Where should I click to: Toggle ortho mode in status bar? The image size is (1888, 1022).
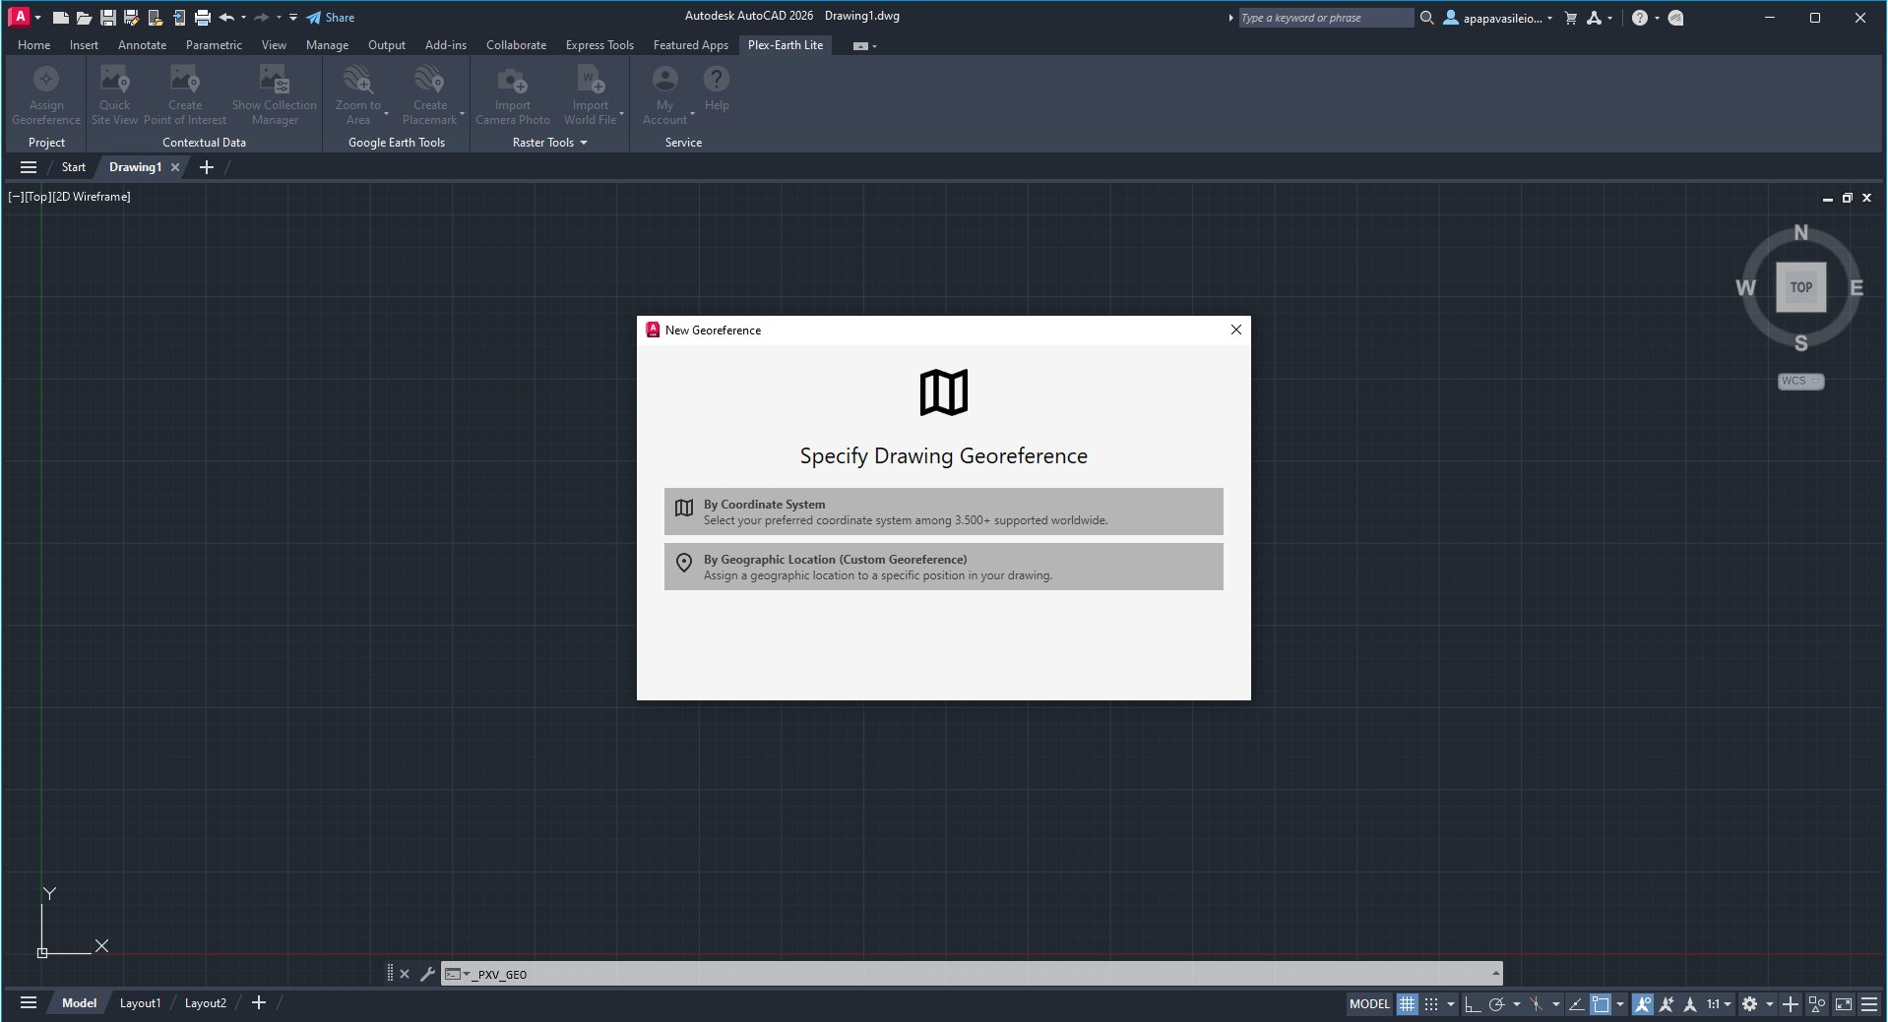click(x=1473, y=1004)
